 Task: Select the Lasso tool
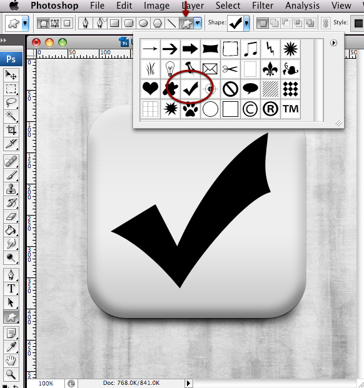(11, 102)
